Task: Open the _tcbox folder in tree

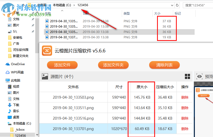Action: [20, 130]
